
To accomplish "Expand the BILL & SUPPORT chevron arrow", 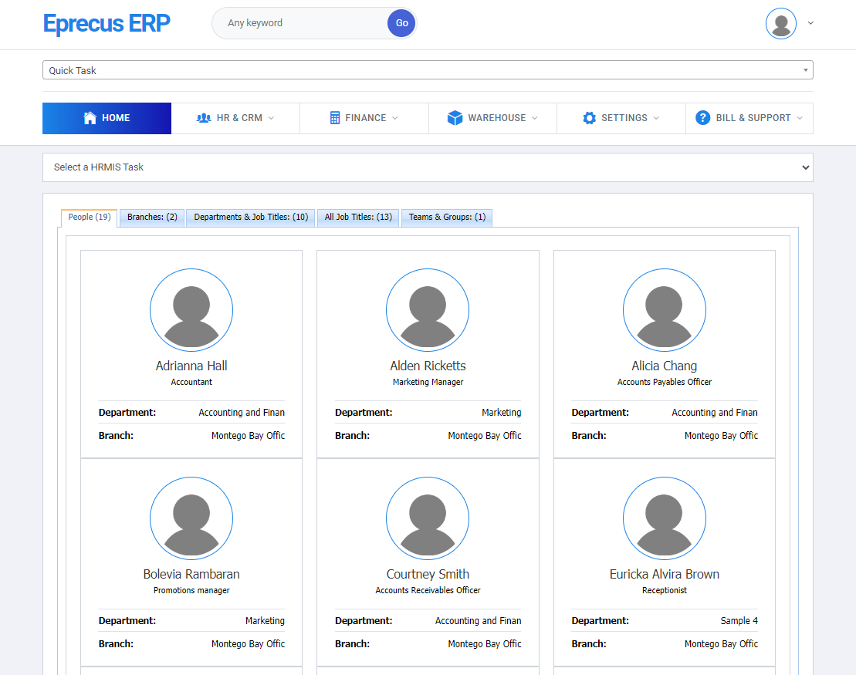I will (x=800, y=118).
